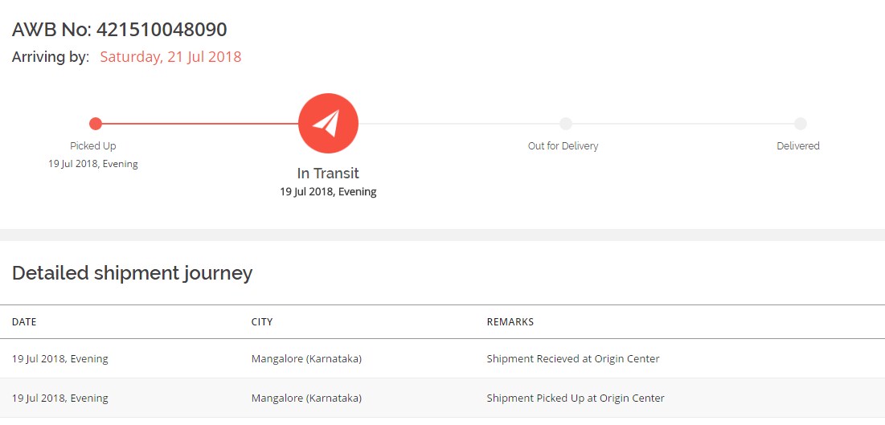Click the Arriving by label

51,57
